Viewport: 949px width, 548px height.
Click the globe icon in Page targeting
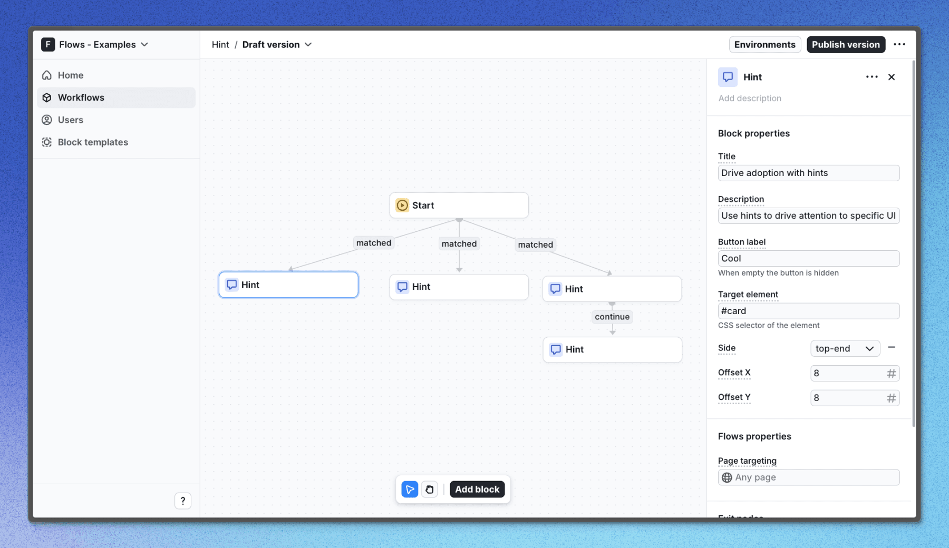point(727,477)
